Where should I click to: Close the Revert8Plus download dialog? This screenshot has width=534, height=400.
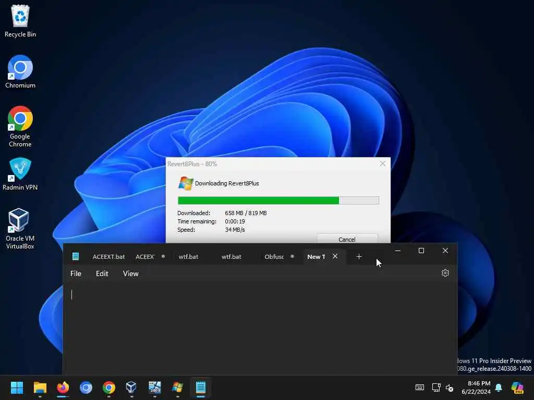click(x=382, y=164)
